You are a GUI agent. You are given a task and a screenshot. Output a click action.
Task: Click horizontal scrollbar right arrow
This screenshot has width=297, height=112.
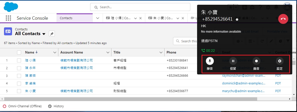click(x=290, y=99)
